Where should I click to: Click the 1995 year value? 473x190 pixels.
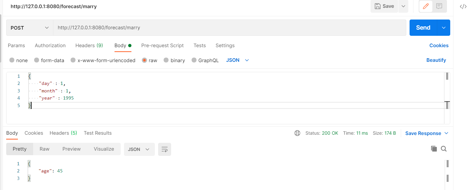(69, 98)
